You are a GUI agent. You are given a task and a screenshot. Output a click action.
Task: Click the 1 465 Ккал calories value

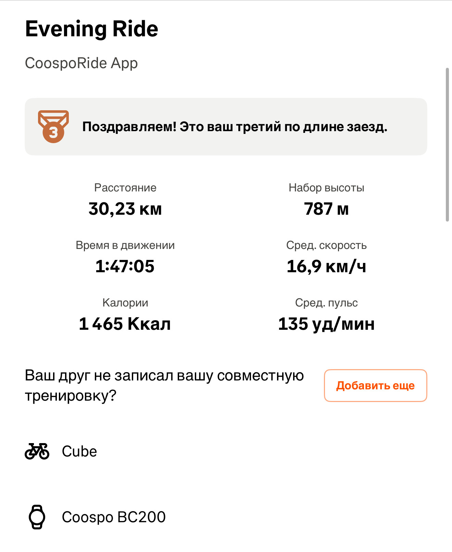[x=125, y=324]
